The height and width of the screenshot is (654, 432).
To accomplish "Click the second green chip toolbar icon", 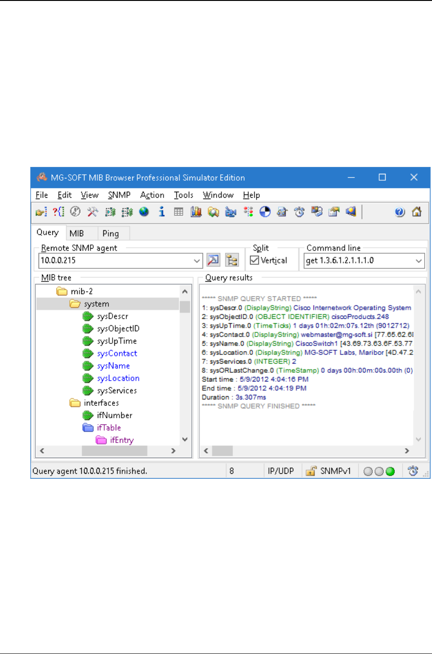I will click(x=127, y=212).
